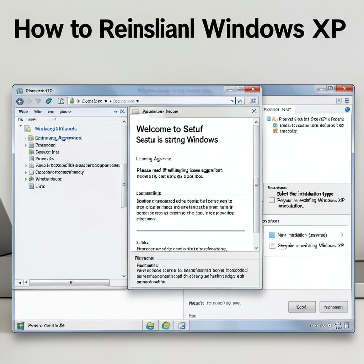Check the lower Repair existing Windows XP checkbox

coord(272,246)
